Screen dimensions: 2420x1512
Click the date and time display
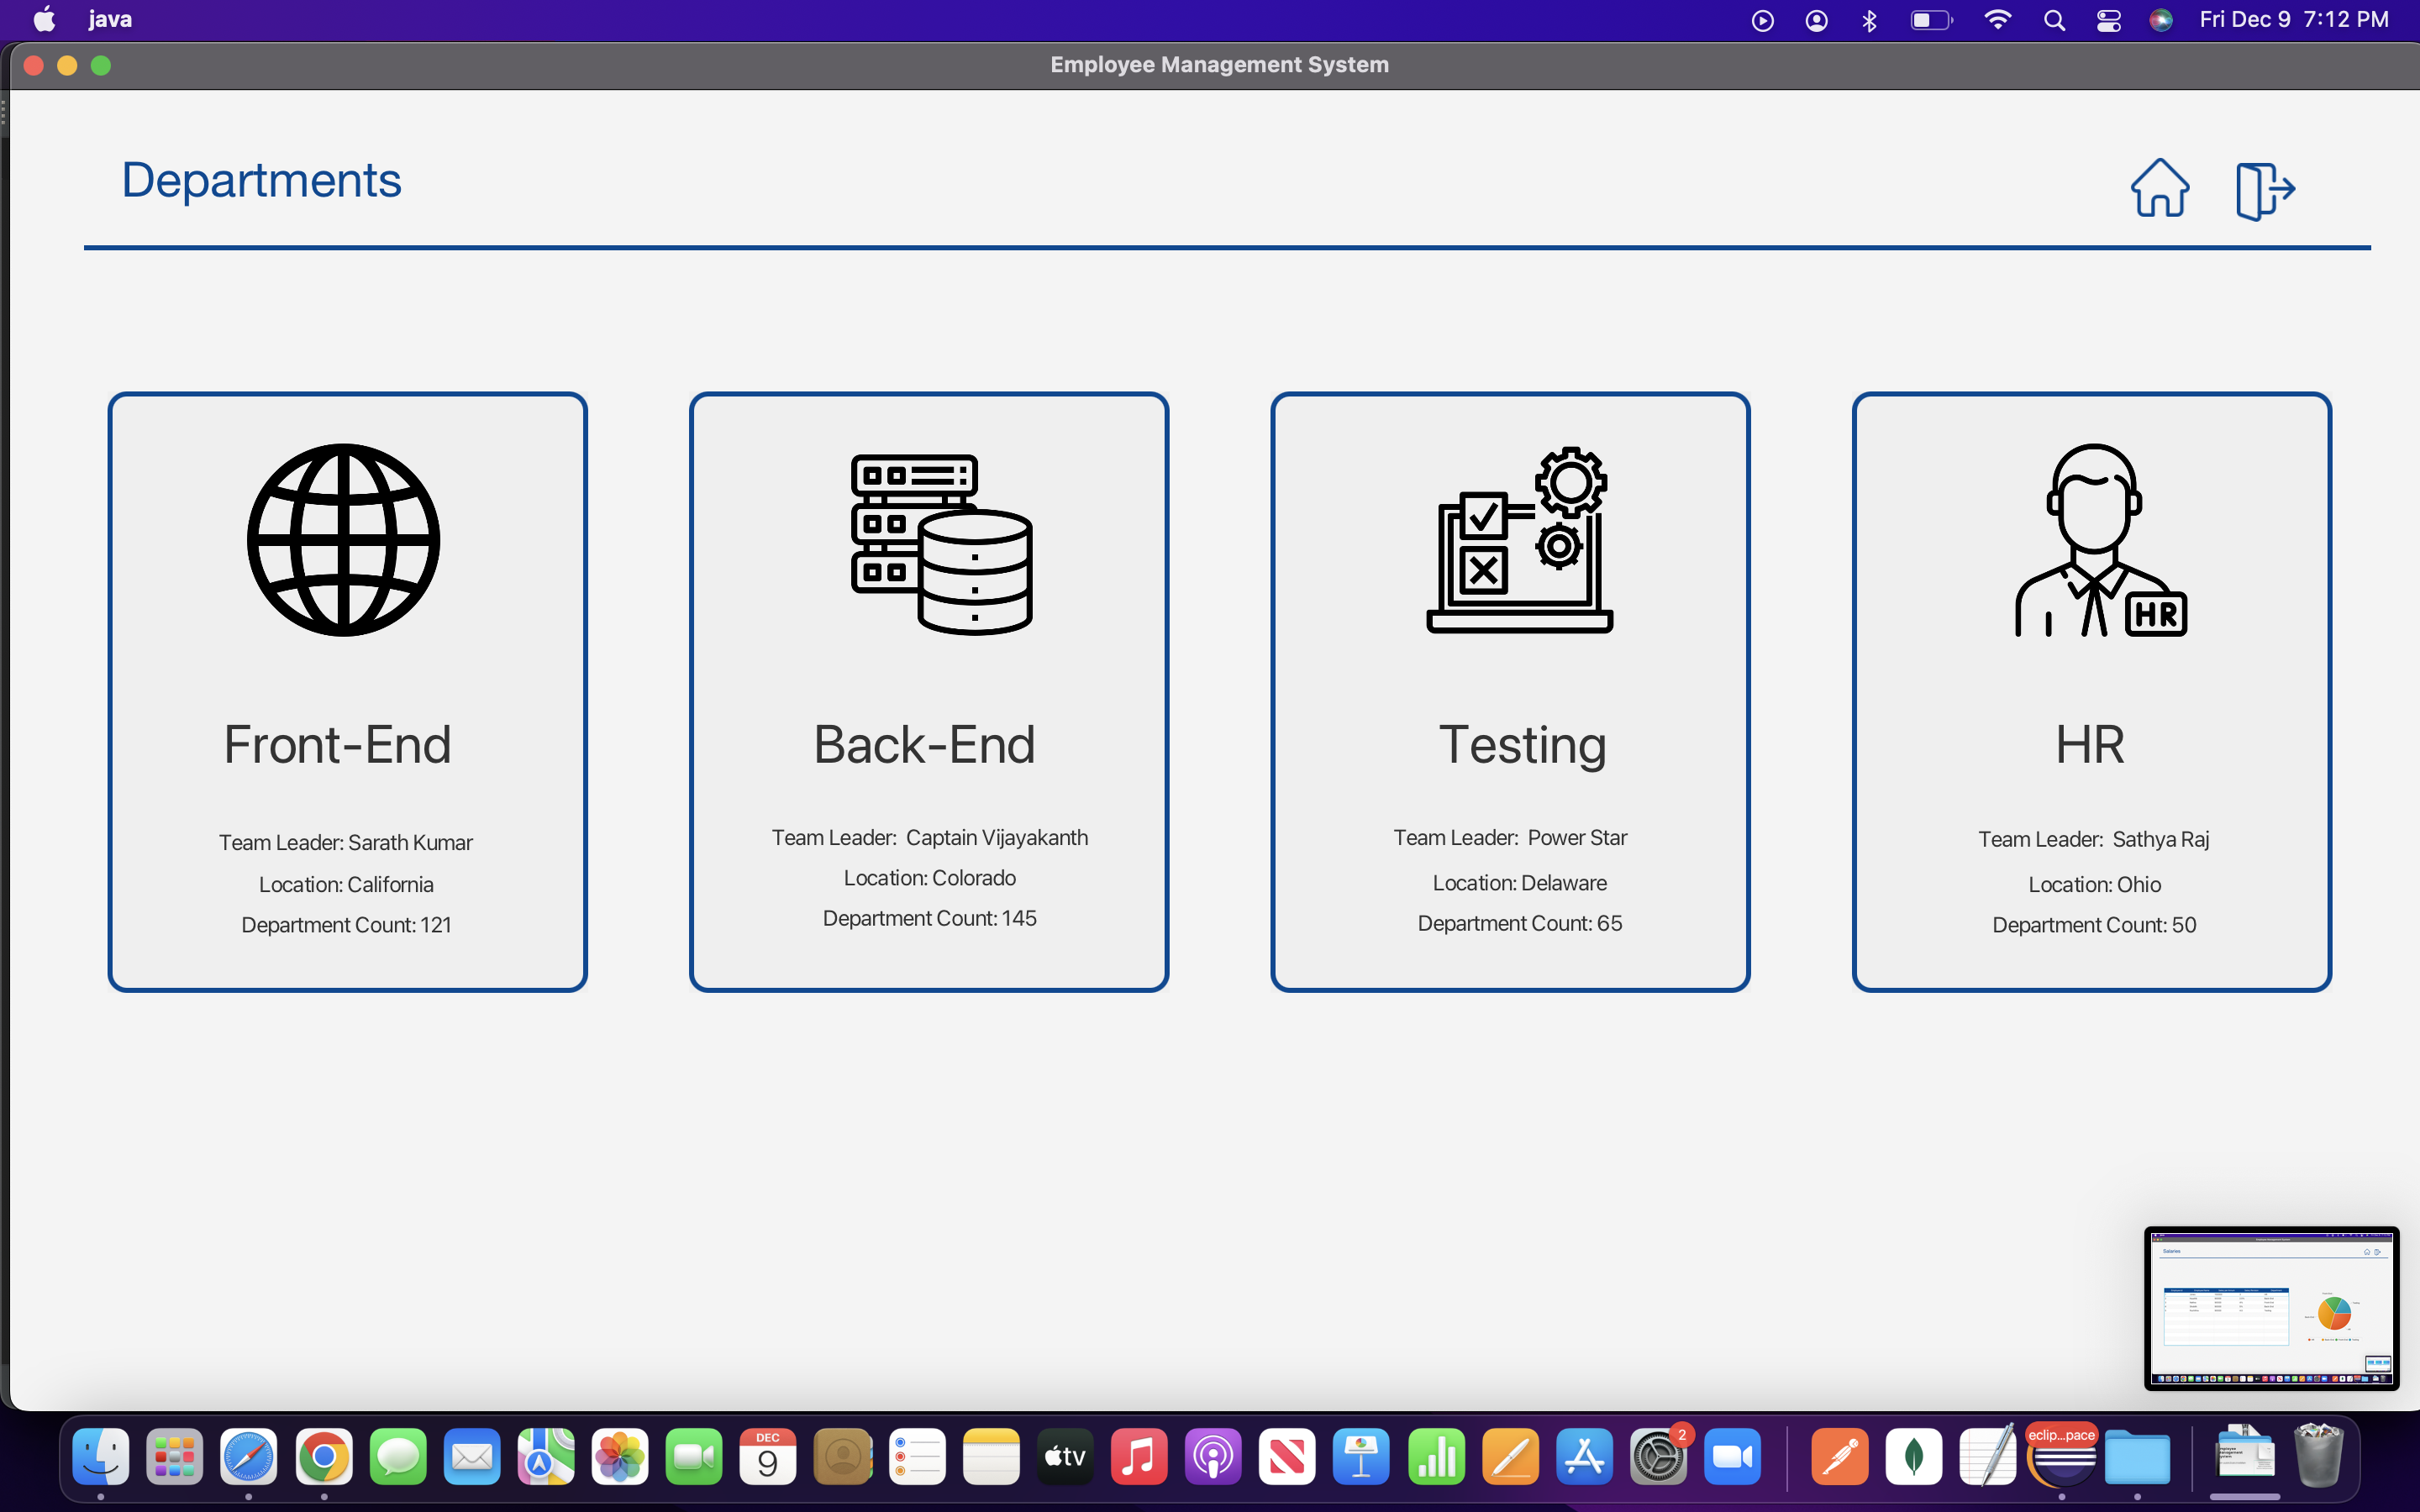coord(2294,20)
